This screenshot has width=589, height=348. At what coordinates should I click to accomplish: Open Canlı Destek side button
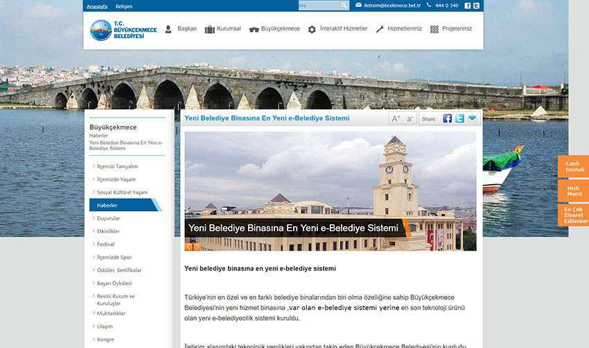coord(573,167)
